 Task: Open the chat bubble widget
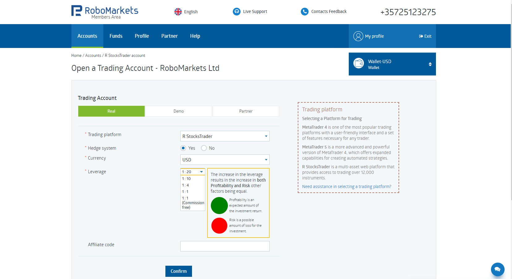(497, 269)
